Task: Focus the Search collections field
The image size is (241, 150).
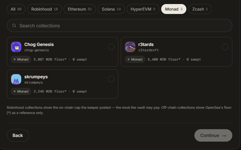Action: [x=119, y=26]
